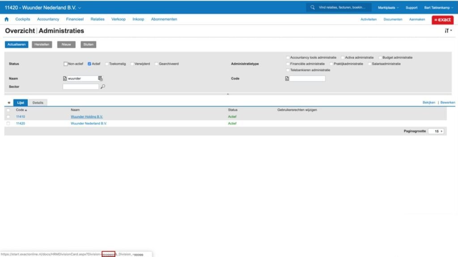This screenshot has width=458, height=257.
Task: Click the document icon beside Code field
Action: pos(287,79)
